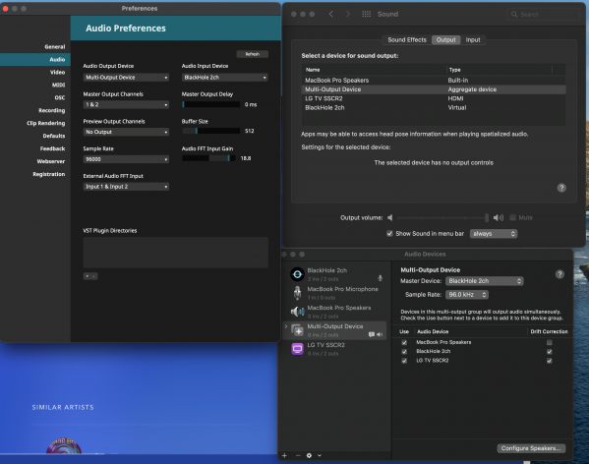Select BlackHole 2ch Virtual output row

click(x=434, y=108)
